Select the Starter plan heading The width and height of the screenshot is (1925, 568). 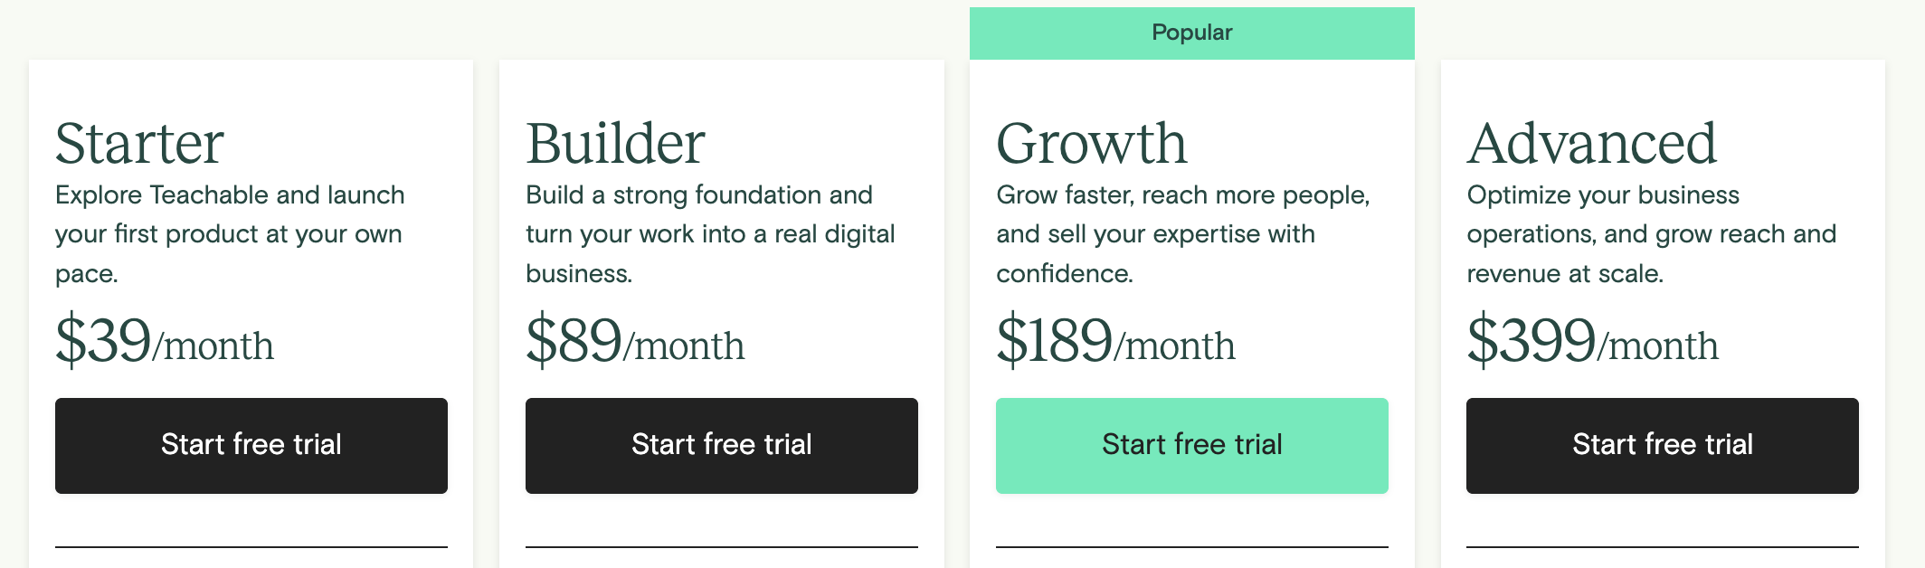point(139,143)
